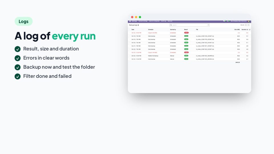The height and width of the screenshot is (154, 274).
Task: Tick the checkbox for the Oct 19 row
Action: pos(130,39)
